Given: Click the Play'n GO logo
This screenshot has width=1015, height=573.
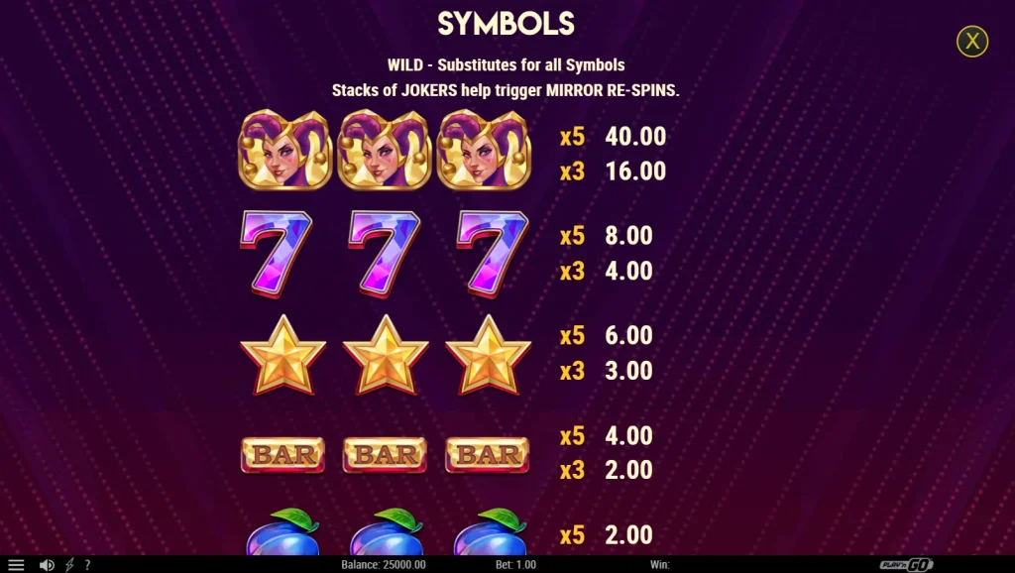Looking at the screenshot, I should tap(906, 565).
